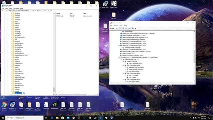This screenshot has width=213, height=120.
Task: Collapse the Generic USB Hub node
Action: 123,62
